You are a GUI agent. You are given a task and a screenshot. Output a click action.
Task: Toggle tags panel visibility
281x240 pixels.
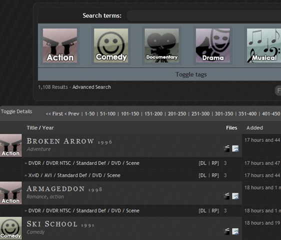pos(191,74)
